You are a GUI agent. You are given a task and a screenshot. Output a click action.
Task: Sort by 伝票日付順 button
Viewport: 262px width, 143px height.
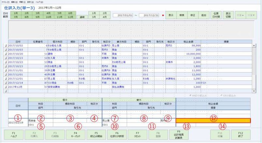216,15
